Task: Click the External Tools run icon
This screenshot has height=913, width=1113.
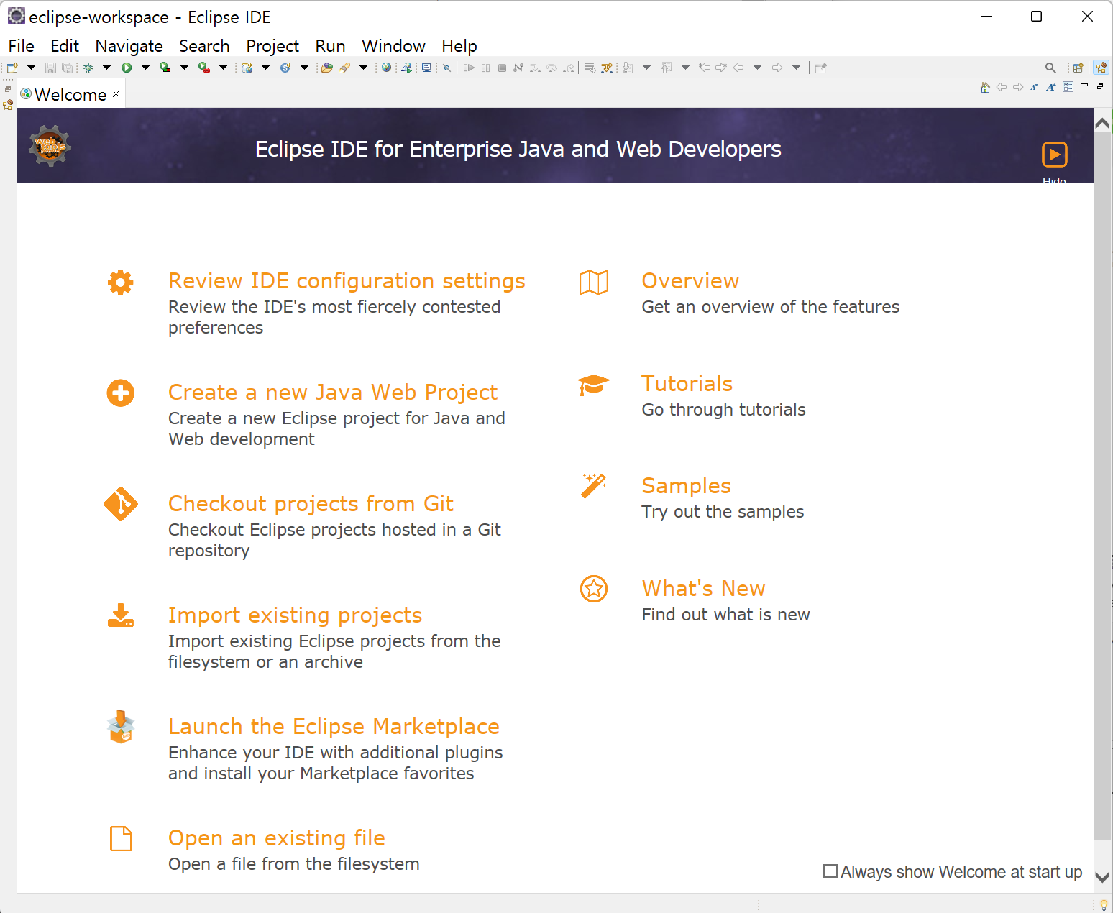Action: pos(204,68)
